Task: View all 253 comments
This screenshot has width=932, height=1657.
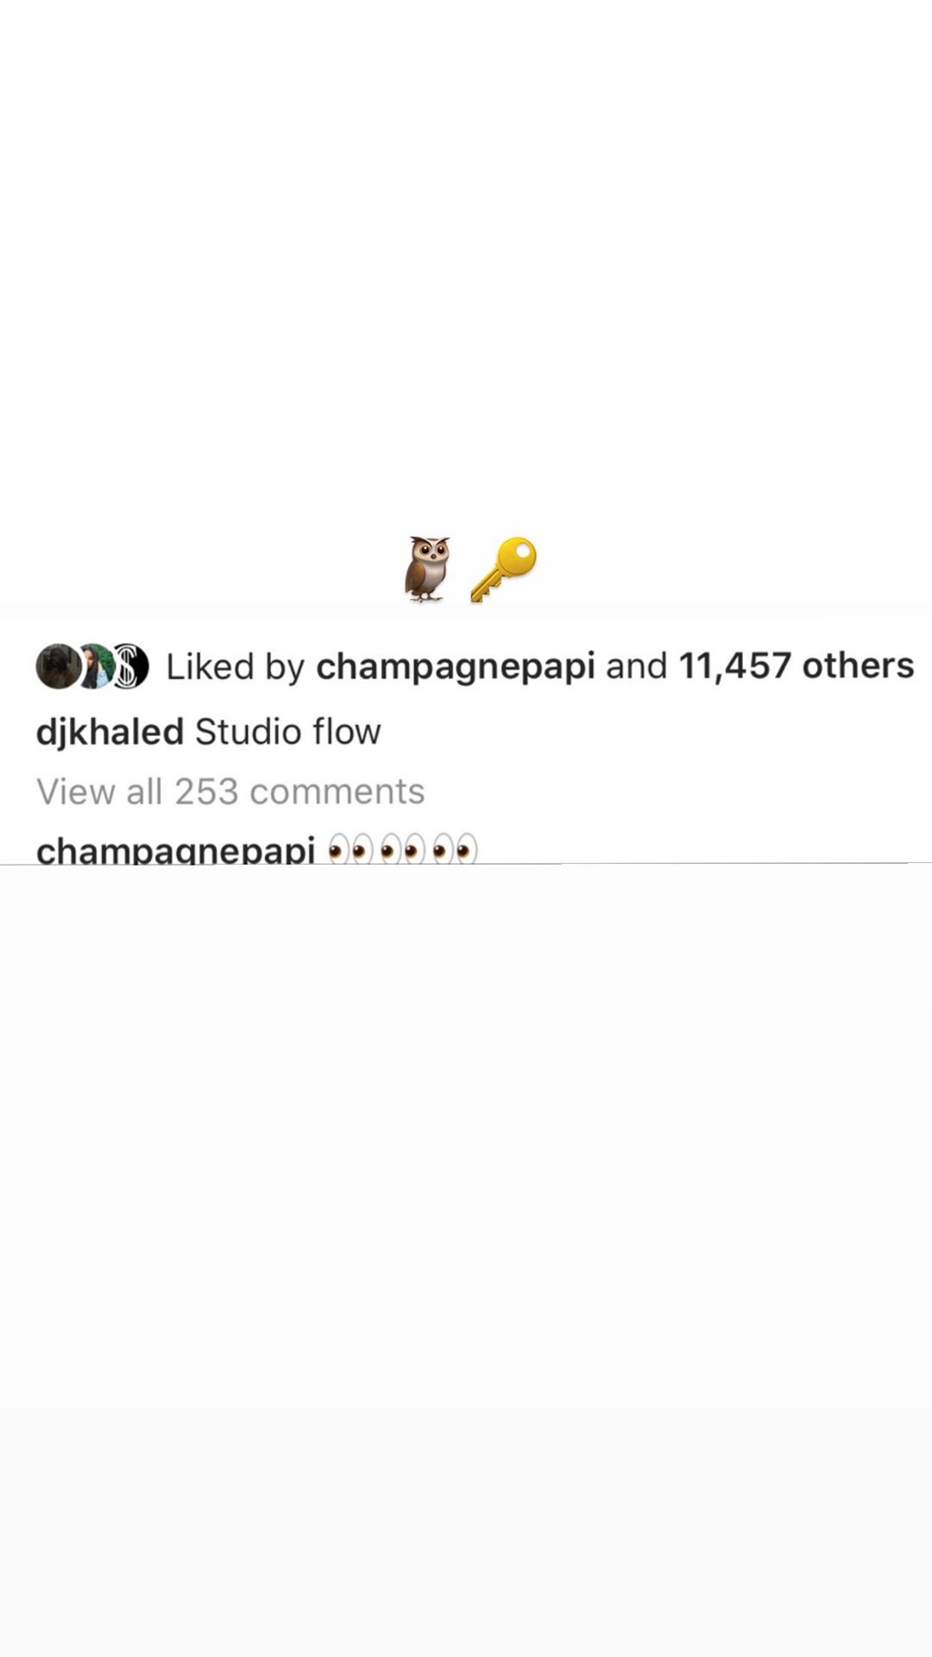Action: click(x=230, y=791)
